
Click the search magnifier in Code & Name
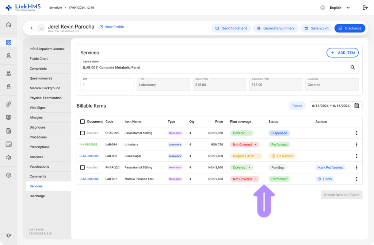coord(352,67)
